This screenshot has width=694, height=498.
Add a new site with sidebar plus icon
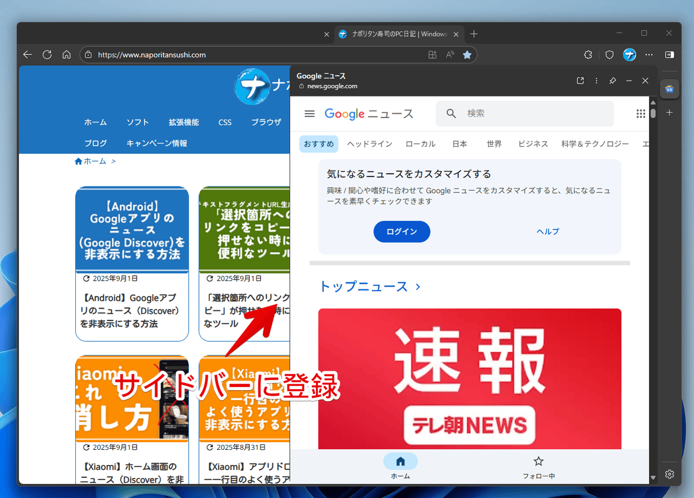670,113
